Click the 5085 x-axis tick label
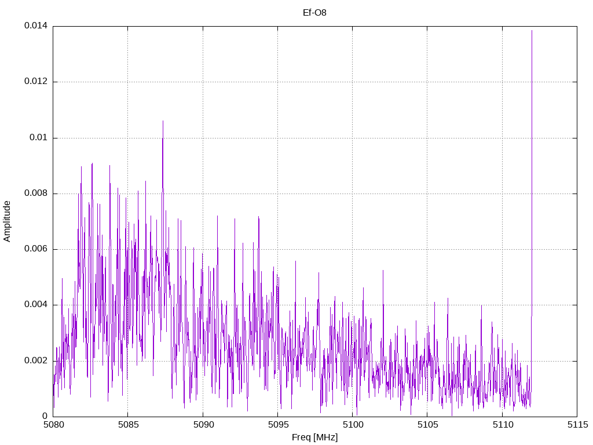 click(128, 425)
